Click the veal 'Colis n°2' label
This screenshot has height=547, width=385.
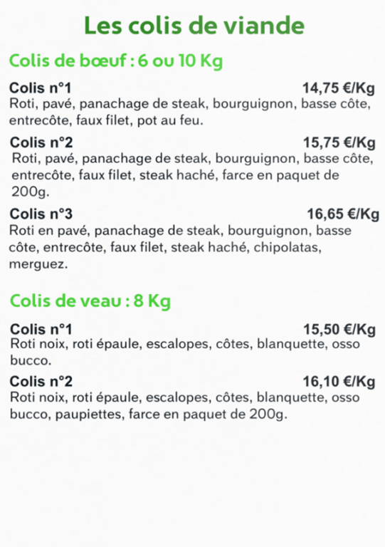(41, 381)
